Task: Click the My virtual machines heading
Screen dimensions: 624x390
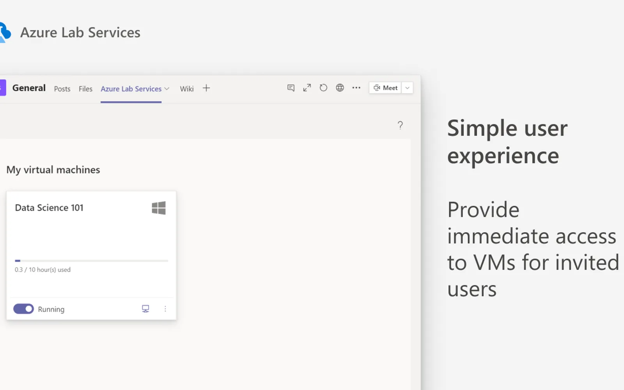Action: click(x=53, y=170)
